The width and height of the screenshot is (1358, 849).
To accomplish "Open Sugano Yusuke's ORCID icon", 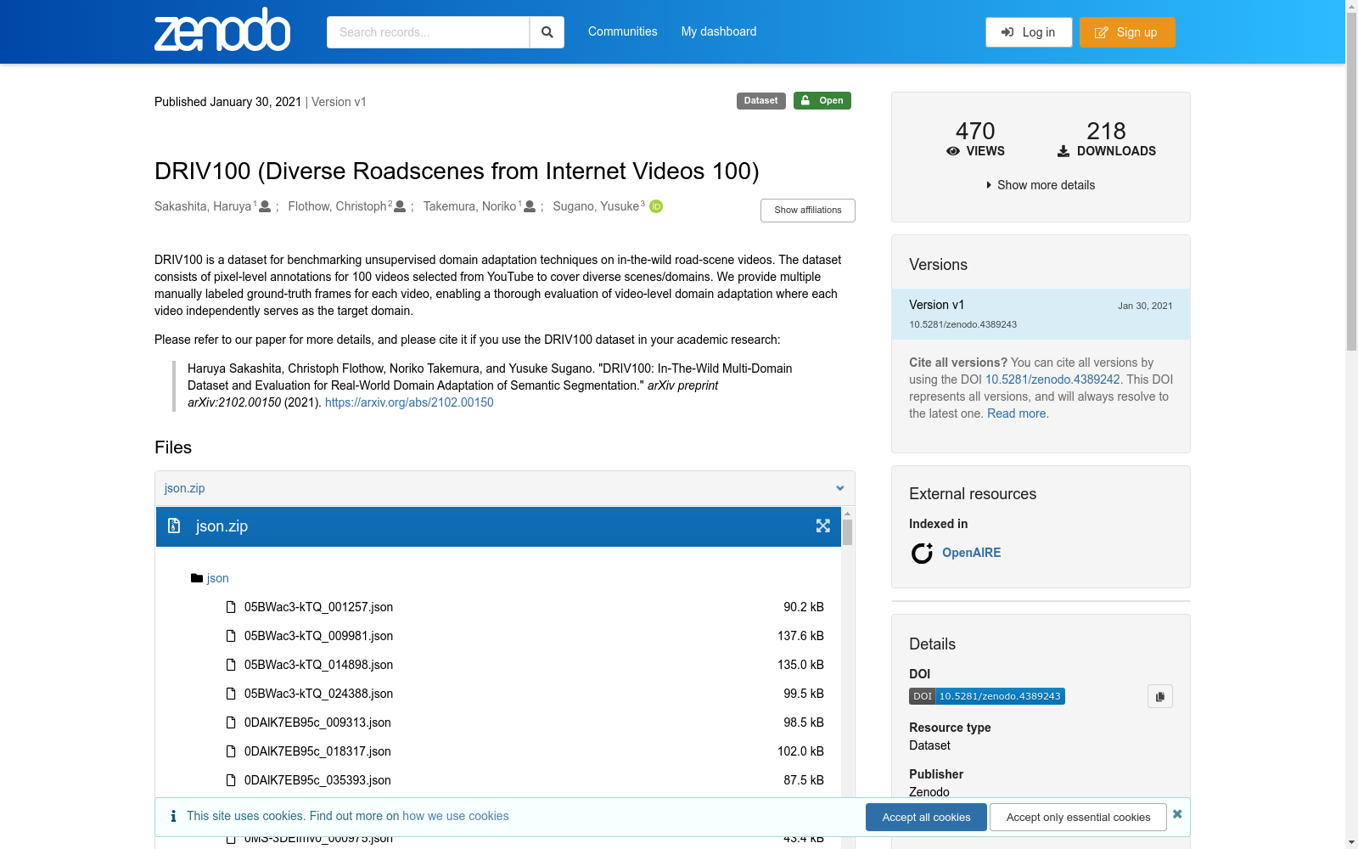I will (x=656, y=206).
